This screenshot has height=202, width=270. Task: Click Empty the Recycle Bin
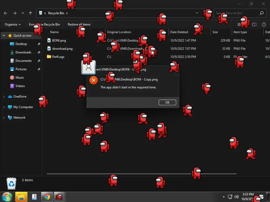(x=44, y=24)
